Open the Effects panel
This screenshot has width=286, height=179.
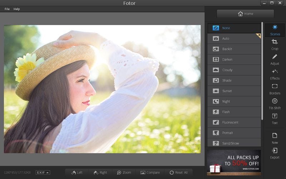(275, 74)
